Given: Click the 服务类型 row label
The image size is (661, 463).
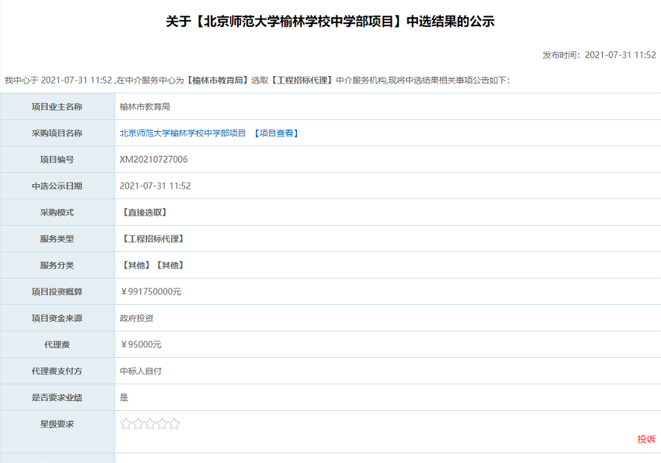Looking at the screenshot, I should (x=57, y=239).
